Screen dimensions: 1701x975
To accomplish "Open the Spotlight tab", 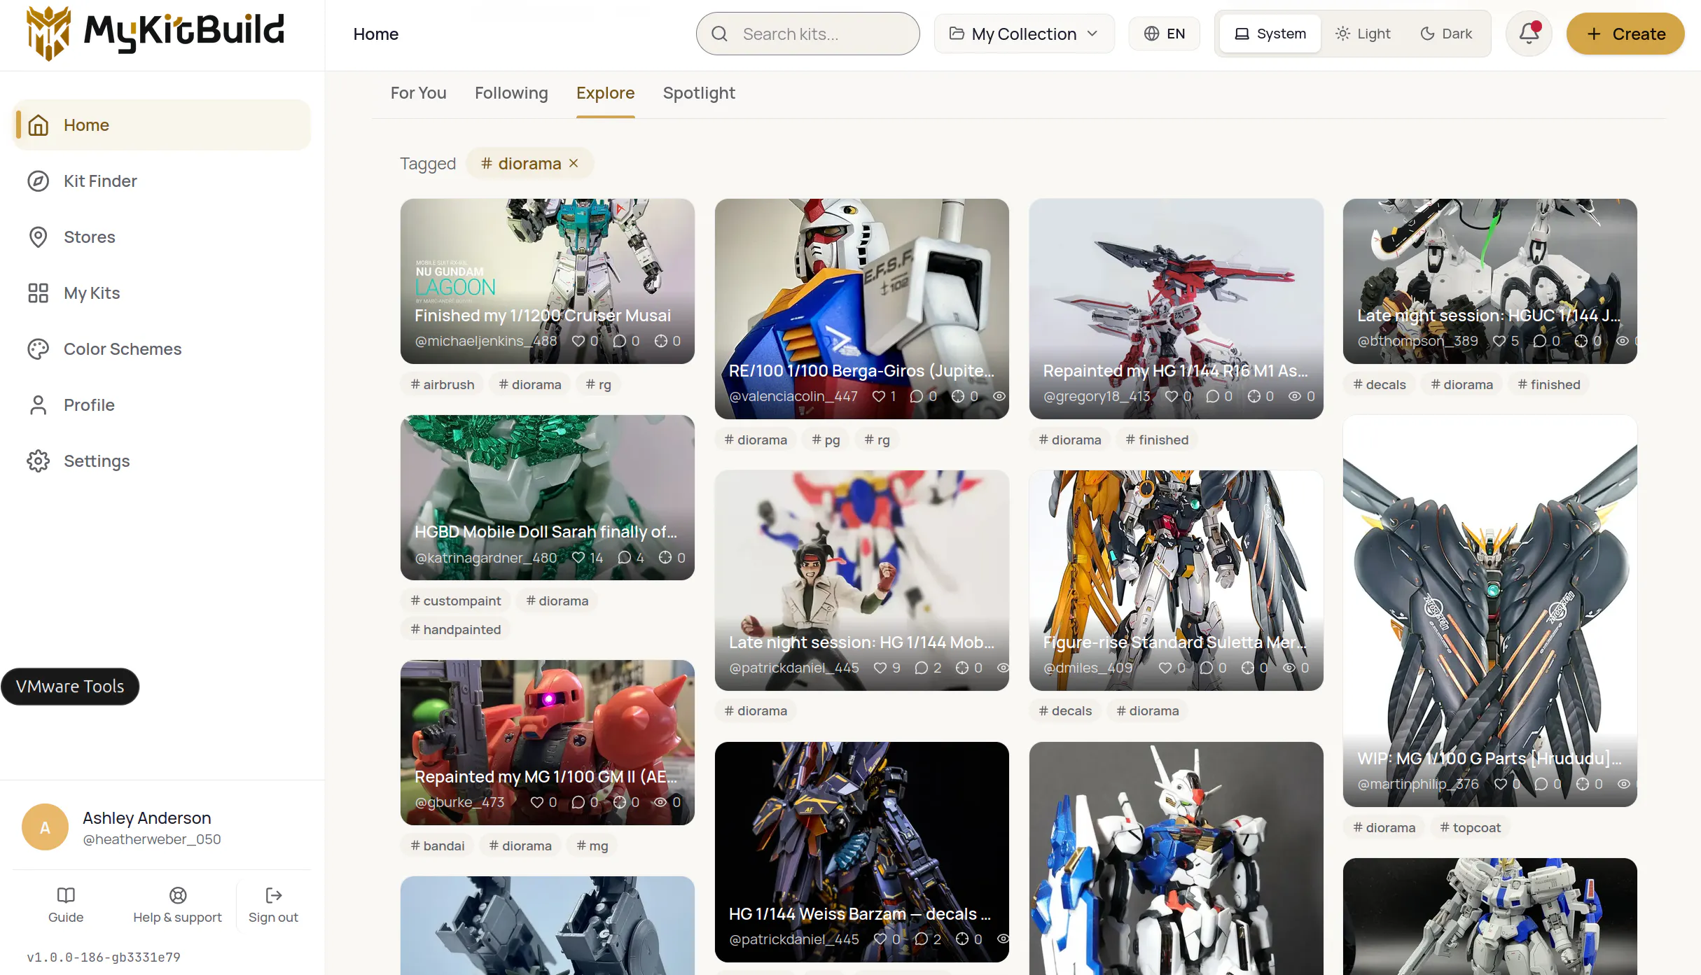I will point(699,93).
